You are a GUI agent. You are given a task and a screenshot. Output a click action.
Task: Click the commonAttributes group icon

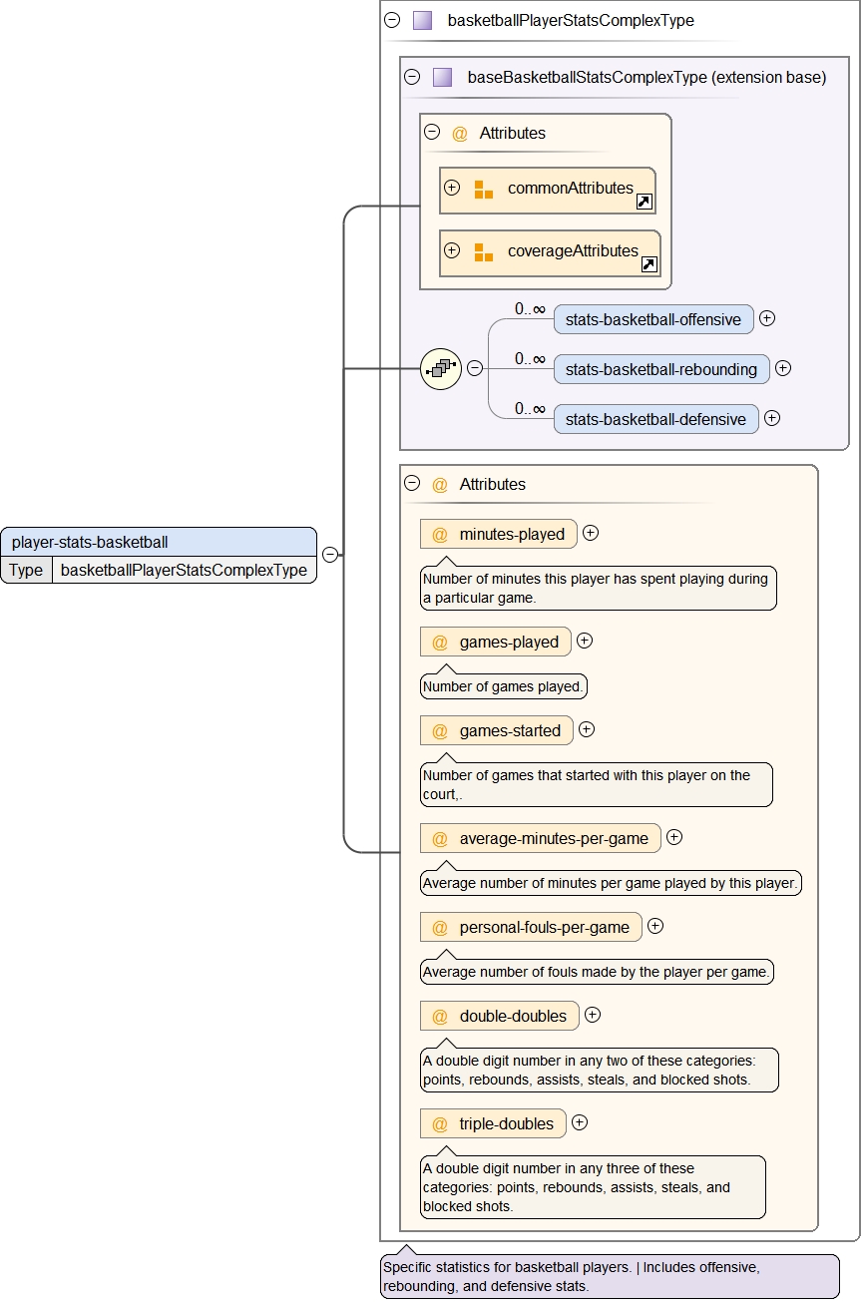point(483,190)
